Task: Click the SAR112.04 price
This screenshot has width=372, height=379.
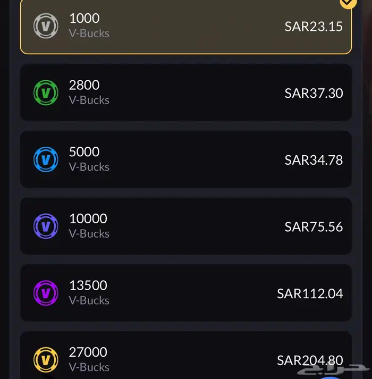Action: [310, 293]
